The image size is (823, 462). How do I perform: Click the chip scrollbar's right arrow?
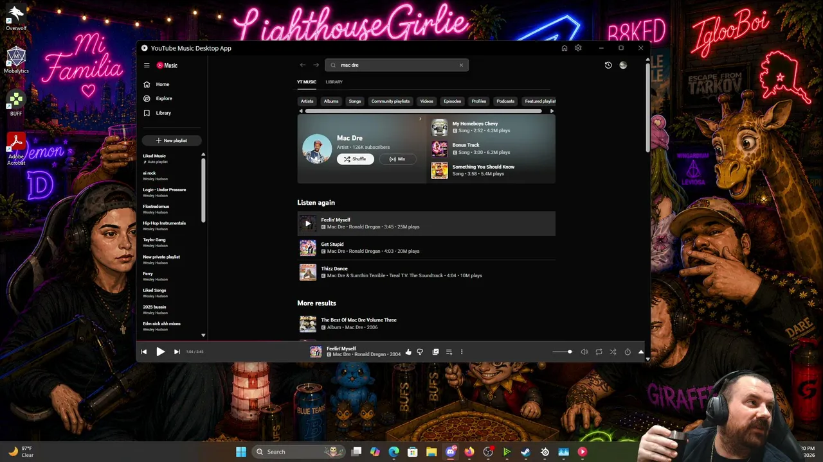click(552, 111)
